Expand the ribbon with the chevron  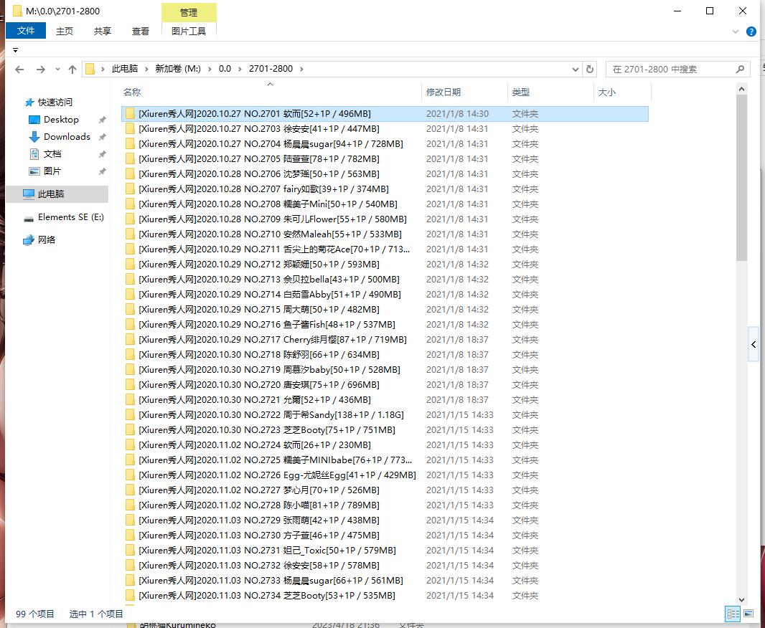pos(736,32)
